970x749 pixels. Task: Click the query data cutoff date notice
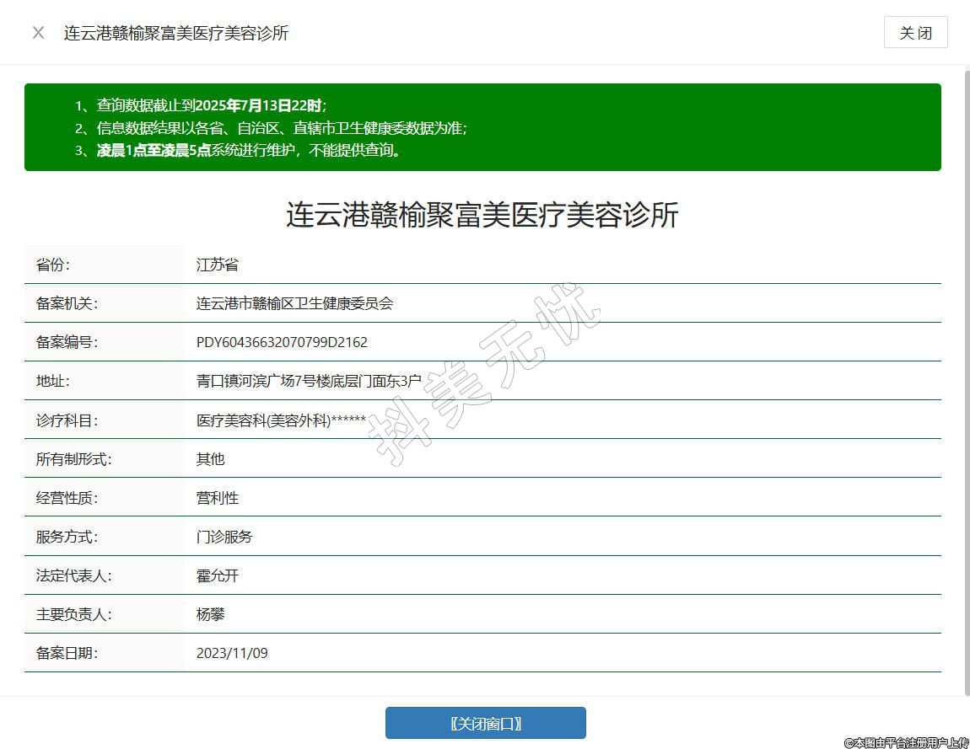point(211,105)
